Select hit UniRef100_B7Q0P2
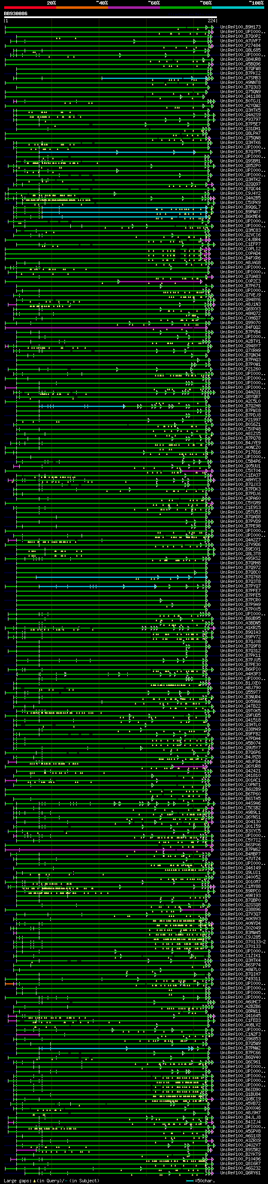 coord(240,36)
